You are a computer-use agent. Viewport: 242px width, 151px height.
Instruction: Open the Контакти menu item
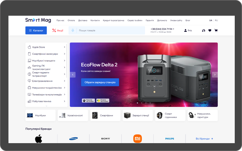tap(95, 20)
